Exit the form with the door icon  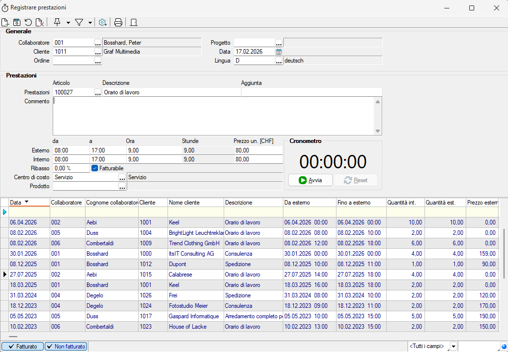coord(133,22)
